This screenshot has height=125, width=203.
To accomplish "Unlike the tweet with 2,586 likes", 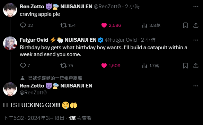I will (104, 25).
